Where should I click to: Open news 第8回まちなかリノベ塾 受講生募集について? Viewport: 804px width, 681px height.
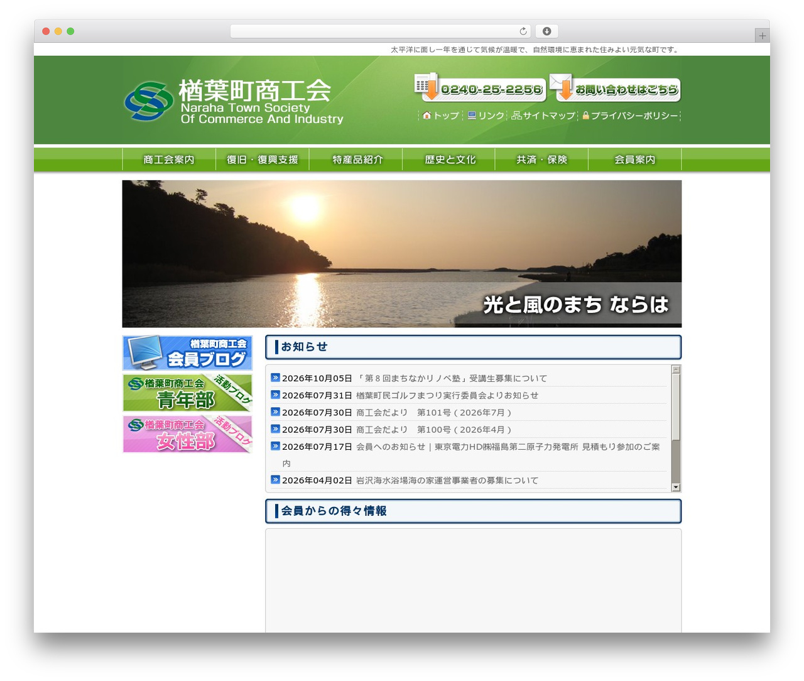coord(452,378)
